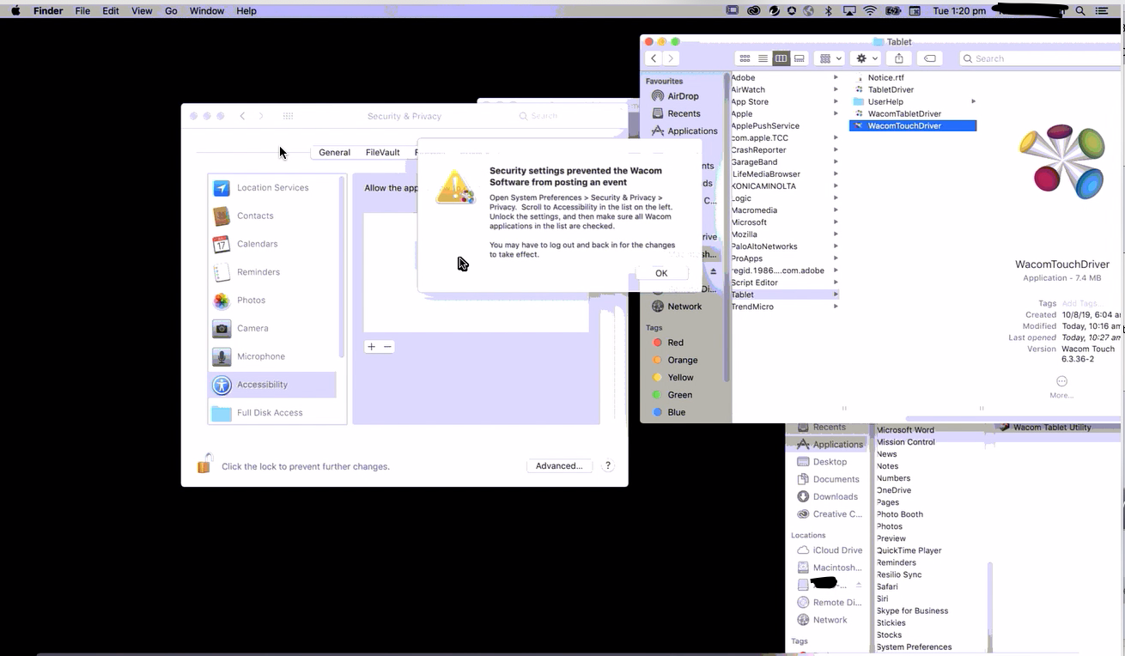This screenshot has height=656, width=1125.
Task: Expand the Logic folder arrow
Action: 836,198
